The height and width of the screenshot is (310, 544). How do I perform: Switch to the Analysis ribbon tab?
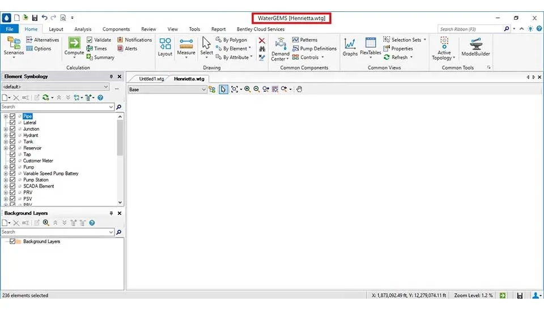coord(83,29)
